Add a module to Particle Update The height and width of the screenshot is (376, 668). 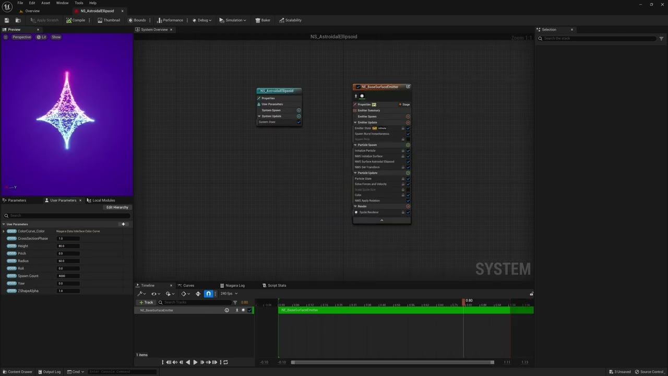tap(408, 173)
